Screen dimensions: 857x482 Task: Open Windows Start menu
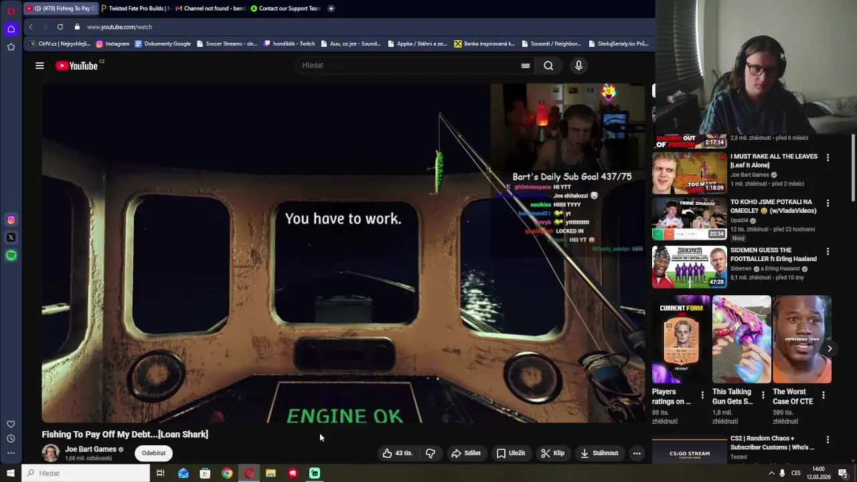tap(11, 473)
